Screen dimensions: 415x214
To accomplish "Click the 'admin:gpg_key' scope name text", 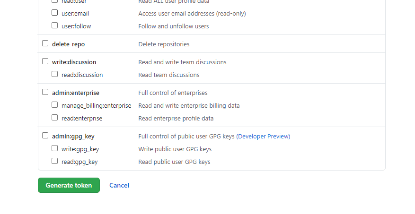I will (73, 137).
